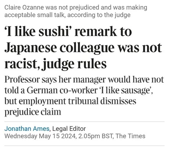Click the 'I like sushi' headline
The height and width of the screenshot is (154, 169).
[x=83, y=48]
